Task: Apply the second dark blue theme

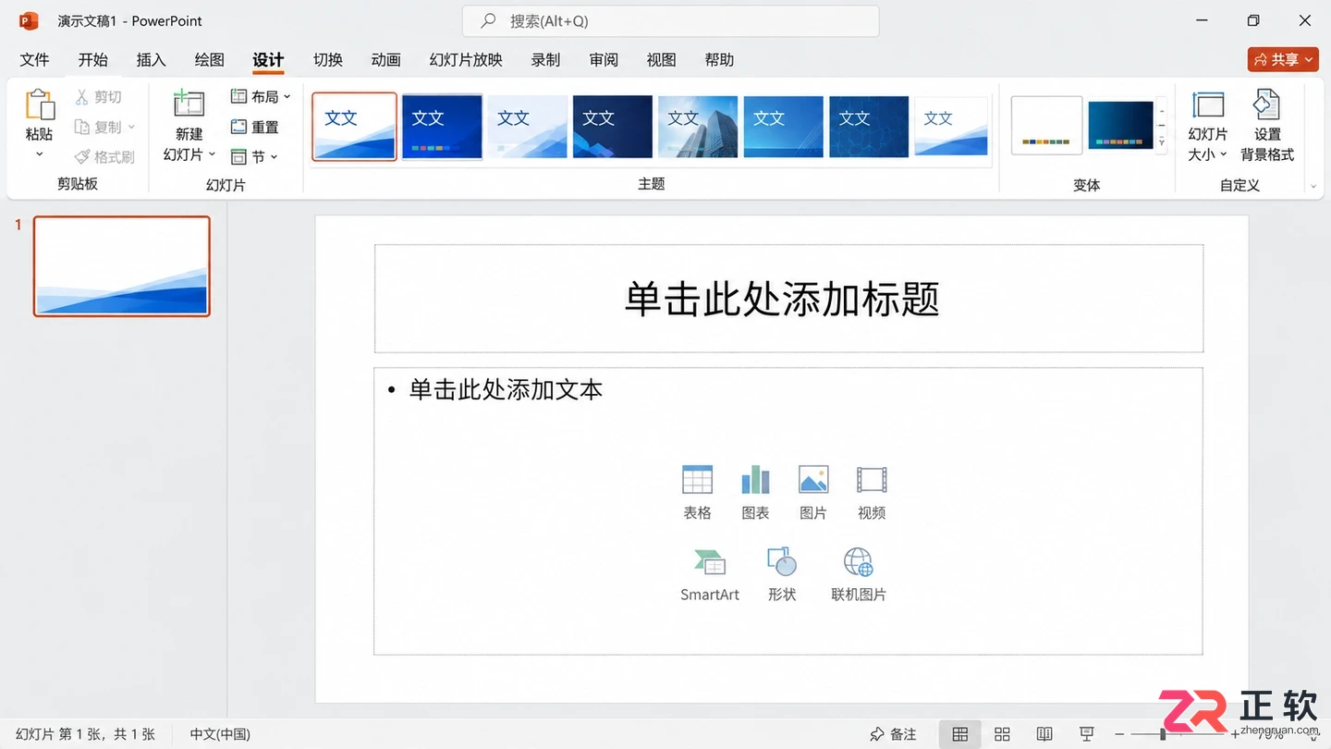Action: pyautogui.click(x=442, y=127)
